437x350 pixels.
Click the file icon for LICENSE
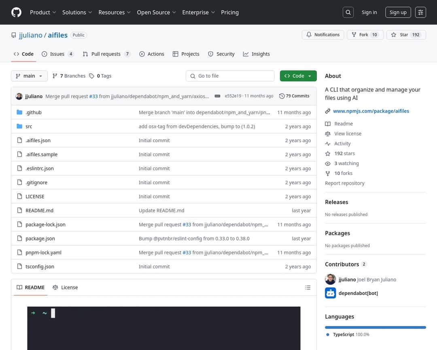pyautogui.click(x=19, y=196)
